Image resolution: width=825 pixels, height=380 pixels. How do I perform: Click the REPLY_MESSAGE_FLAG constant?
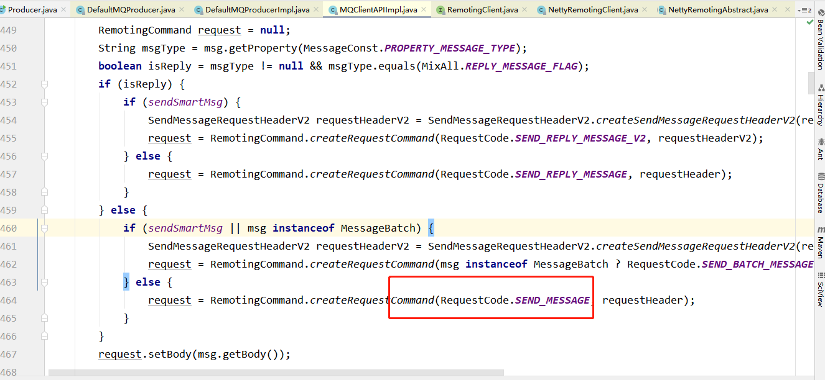click(x=521, y=66)
